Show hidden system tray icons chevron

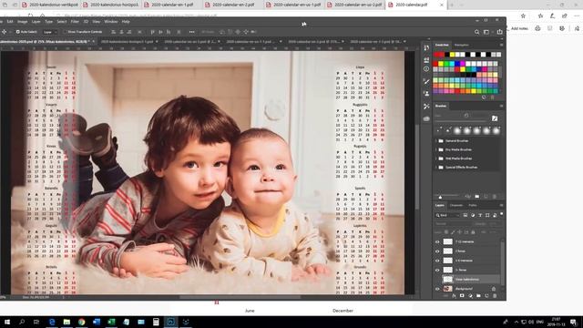click(517, 322)
